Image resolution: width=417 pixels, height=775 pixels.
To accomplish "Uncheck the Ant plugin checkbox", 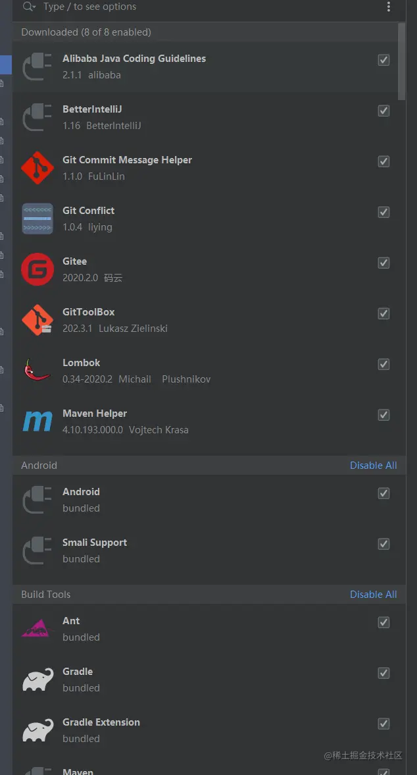I will pyautogui.click(x=383, y=622).
